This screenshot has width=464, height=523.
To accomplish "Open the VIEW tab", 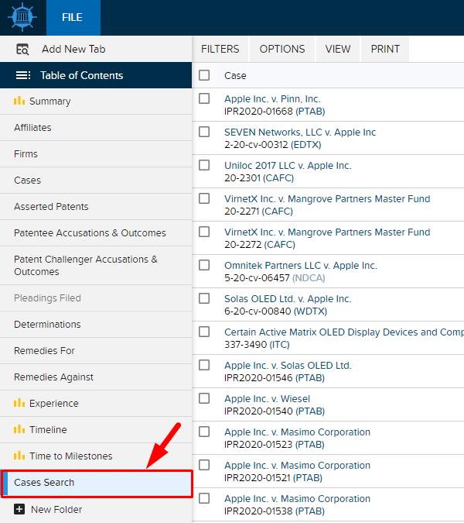I will click(338, 49).
